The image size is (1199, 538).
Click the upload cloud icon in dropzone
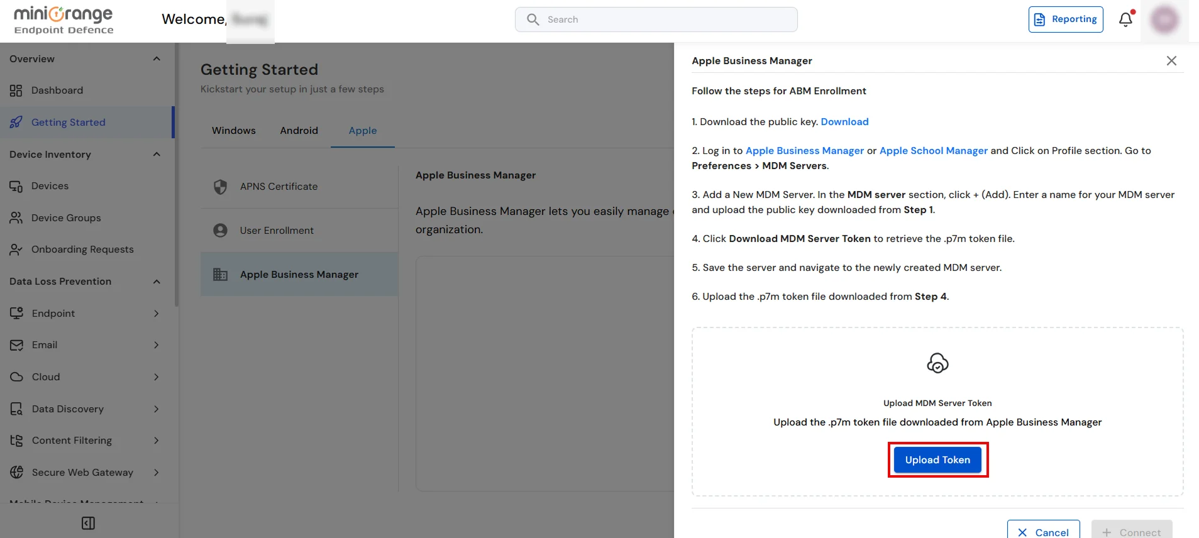(x=937, y=363)
